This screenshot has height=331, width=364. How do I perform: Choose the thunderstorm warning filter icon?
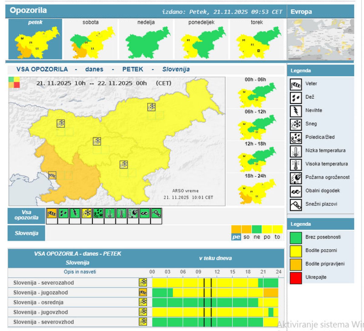(x=75, y=213)
